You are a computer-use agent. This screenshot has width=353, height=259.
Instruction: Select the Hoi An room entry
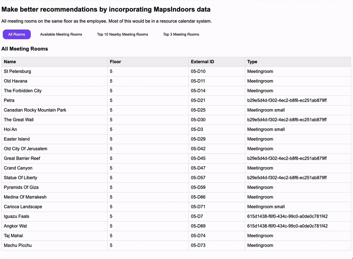coord(11,129)
